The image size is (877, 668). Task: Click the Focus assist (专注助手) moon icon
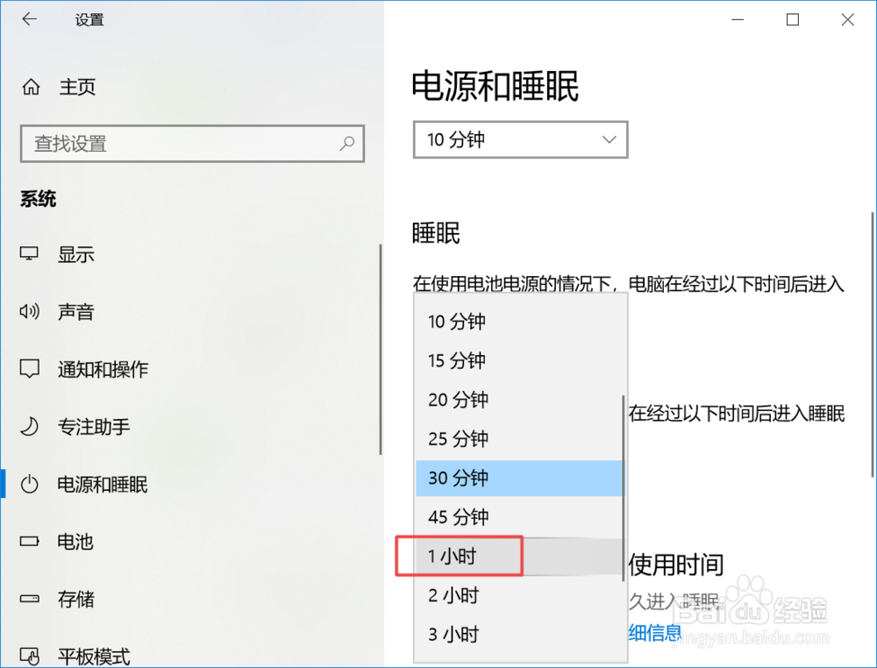tap(30, 427)
